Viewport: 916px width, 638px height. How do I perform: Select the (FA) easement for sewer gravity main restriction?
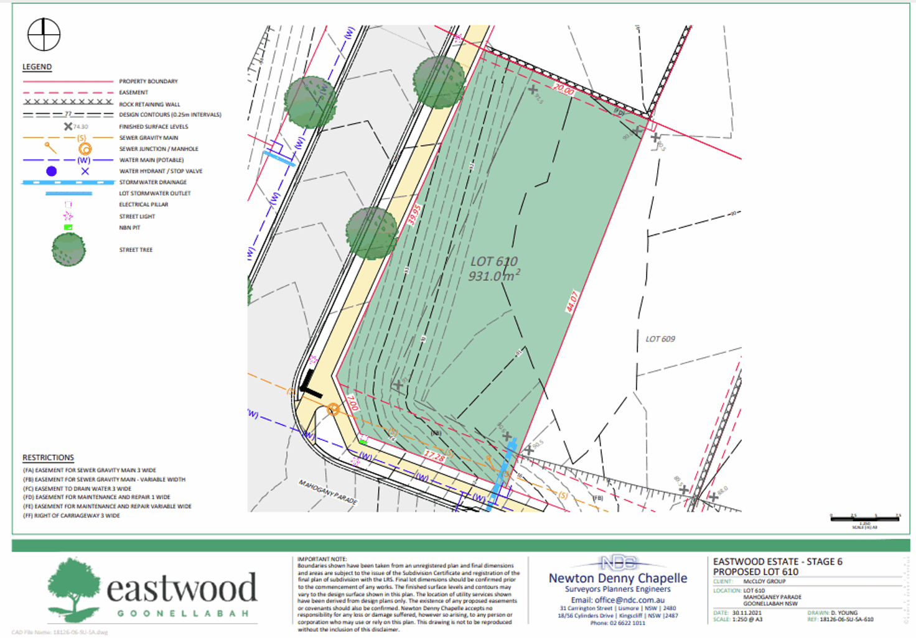(90, 471)
